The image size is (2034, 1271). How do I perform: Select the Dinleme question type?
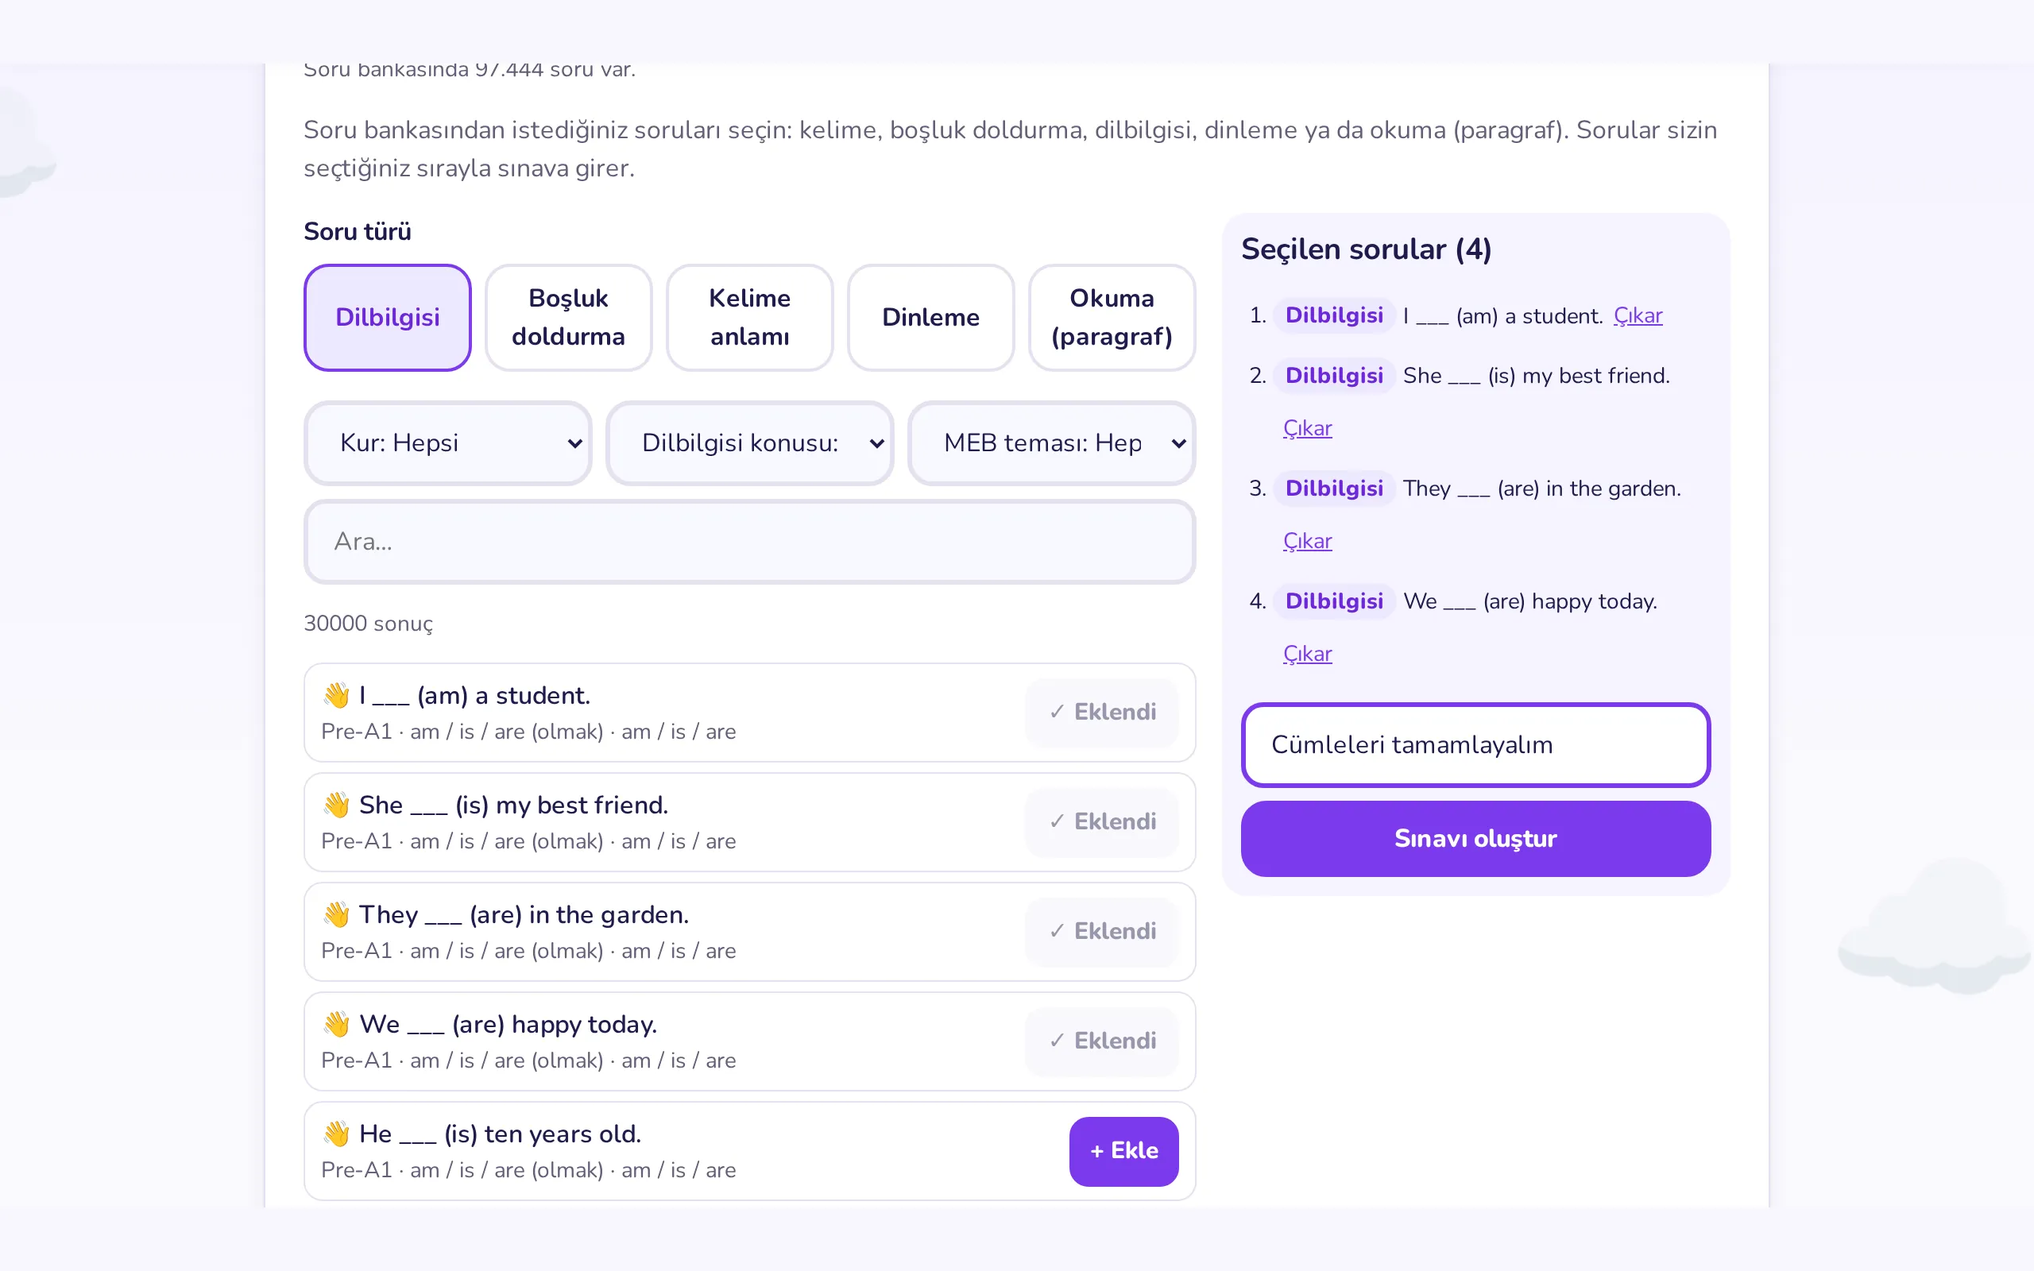[x=930, y=317]
